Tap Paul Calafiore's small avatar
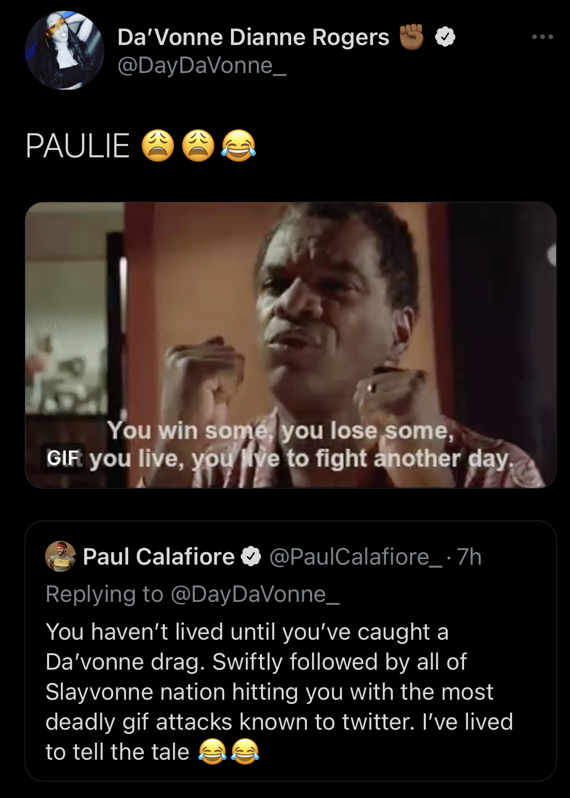This screenshot has width=570, height=798. pos(60,556)
